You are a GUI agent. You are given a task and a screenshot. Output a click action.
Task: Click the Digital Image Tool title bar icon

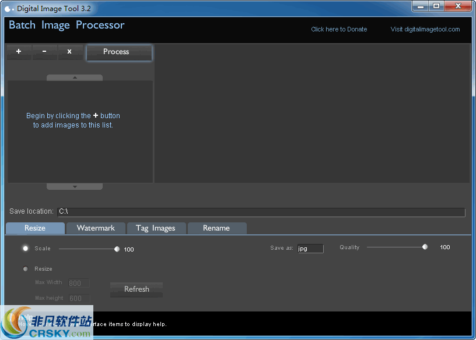(8, 8)
